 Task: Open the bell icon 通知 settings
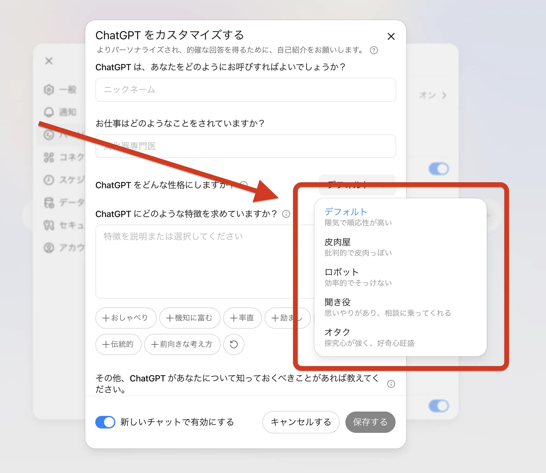click(49, 112)
